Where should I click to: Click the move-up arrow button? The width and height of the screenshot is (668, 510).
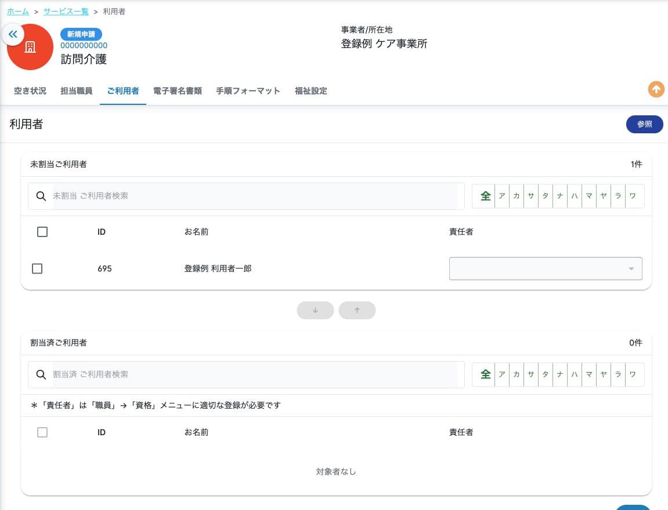[357, 310]
